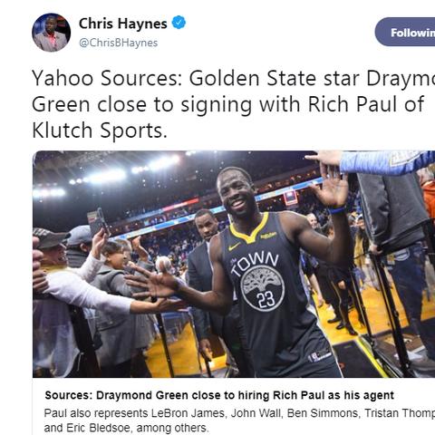This screenshot has height=435, width=435.
Task: Click the blue verified badge
Action: click(x=179, y=23)
